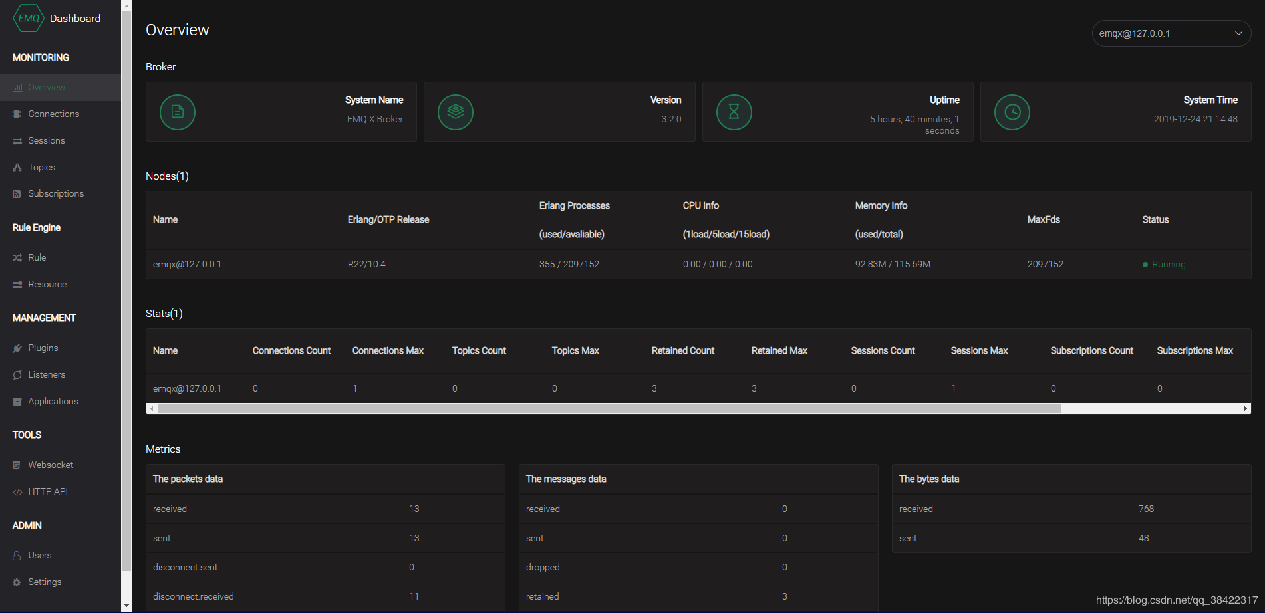Viewport: 1265px width, 613px height.
Task: Click the sidebar scrollbar down arrow
Action: 126,606
